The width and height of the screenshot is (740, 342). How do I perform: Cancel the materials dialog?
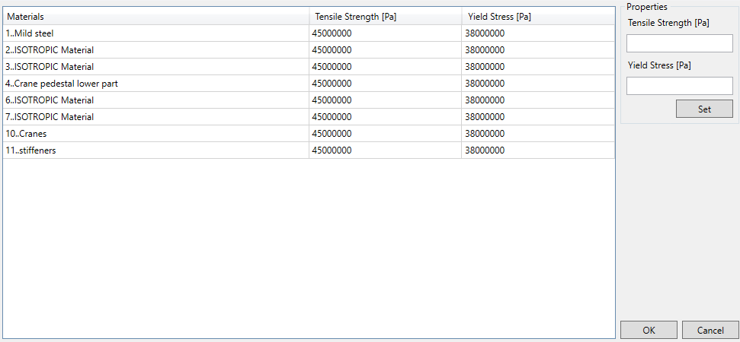(710, 330)
